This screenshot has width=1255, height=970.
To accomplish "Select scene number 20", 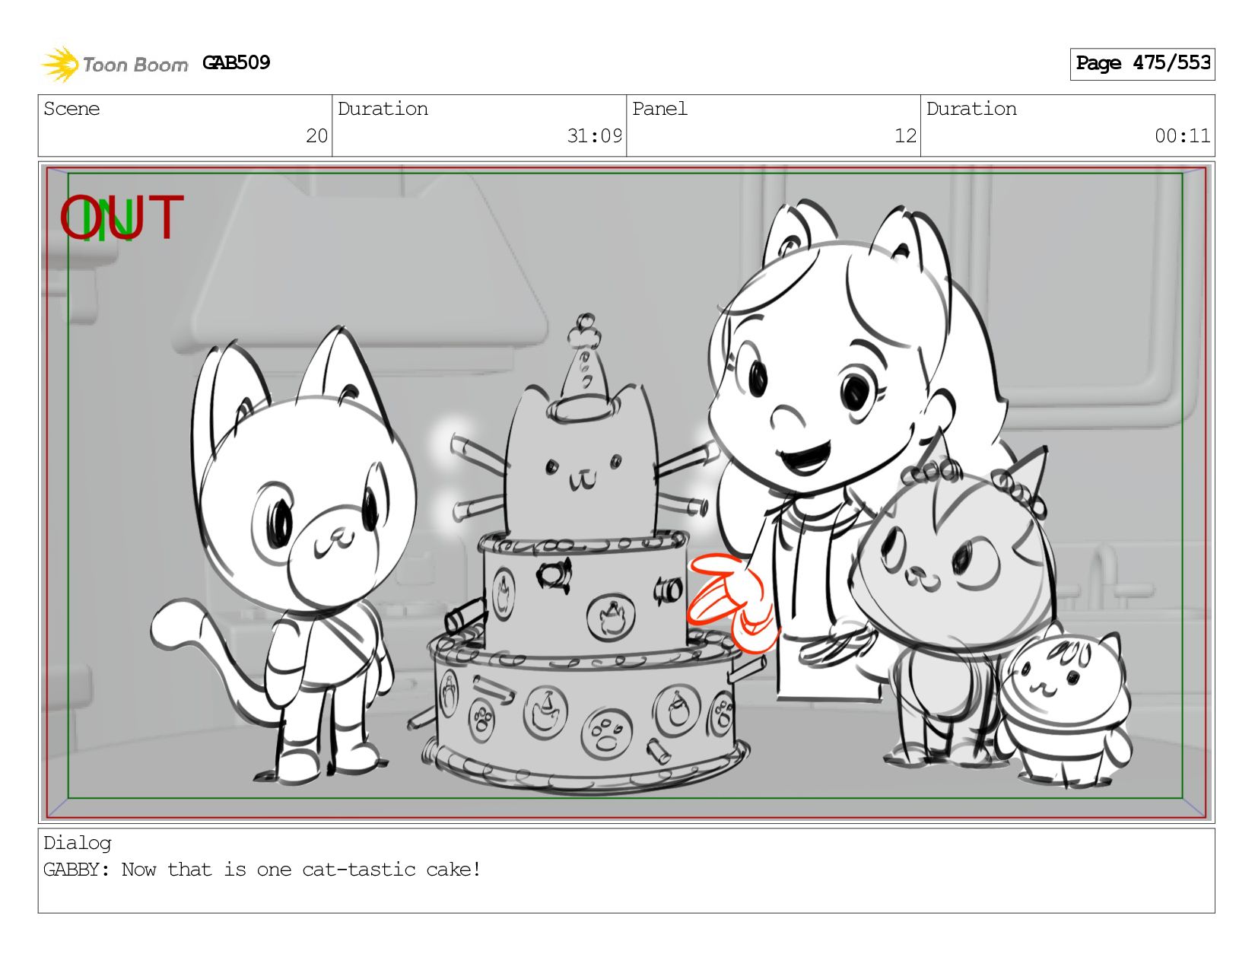I will click(x=316, y=136).
